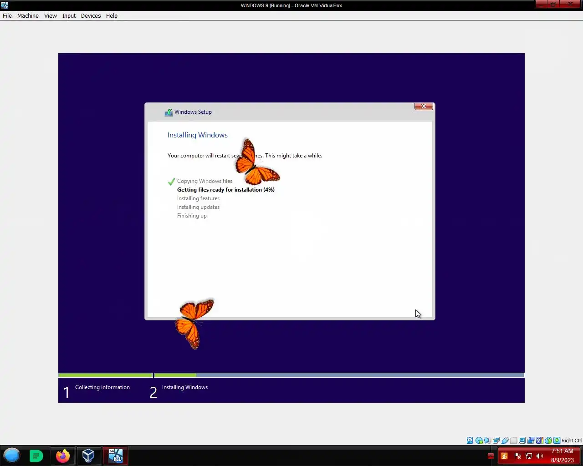Screen dimensions: 583x466
Task: Open the Input menu
Action: tap(69, 15)
